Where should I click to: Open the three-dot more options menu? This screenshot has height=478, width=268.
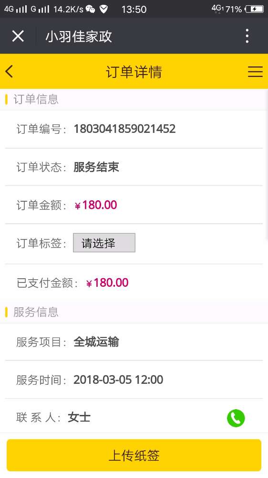[247, 36]
